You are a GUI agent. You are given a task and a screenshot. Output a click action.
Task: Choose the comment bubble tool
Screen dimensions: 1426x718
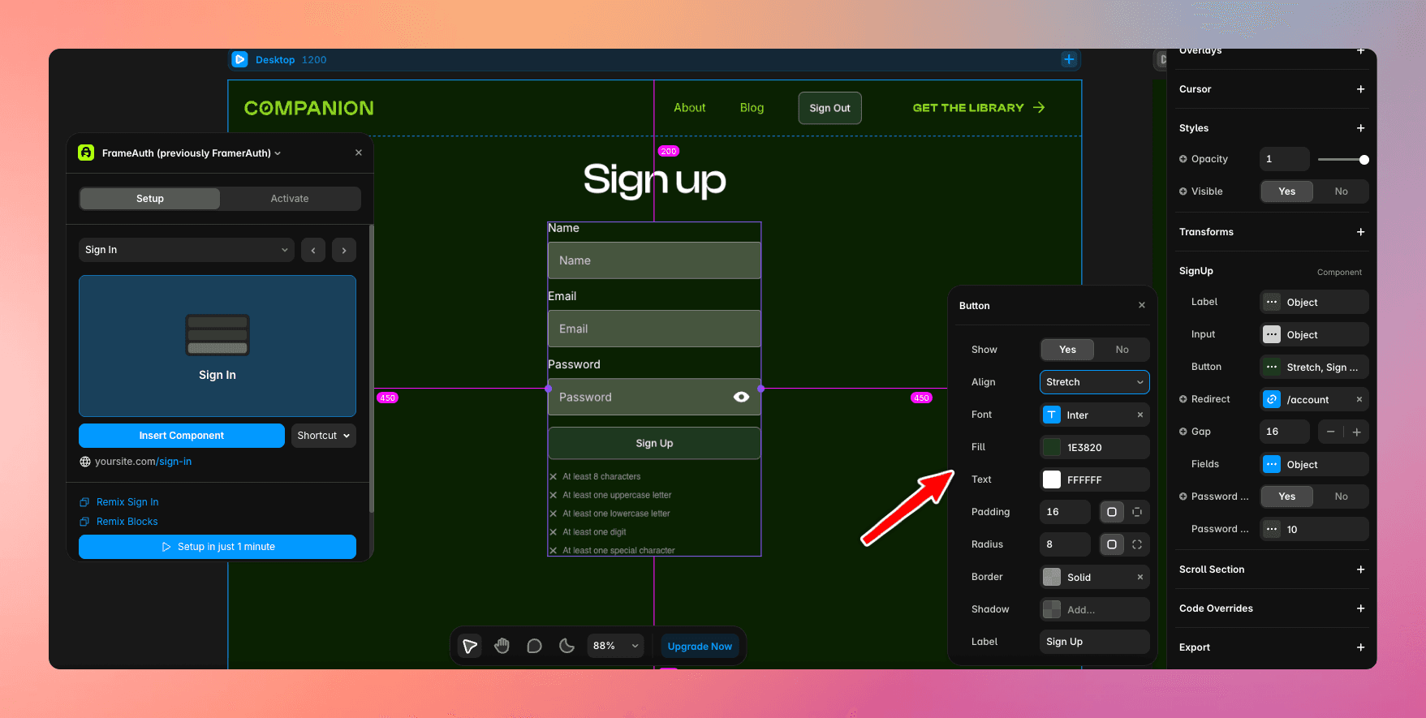534,646
